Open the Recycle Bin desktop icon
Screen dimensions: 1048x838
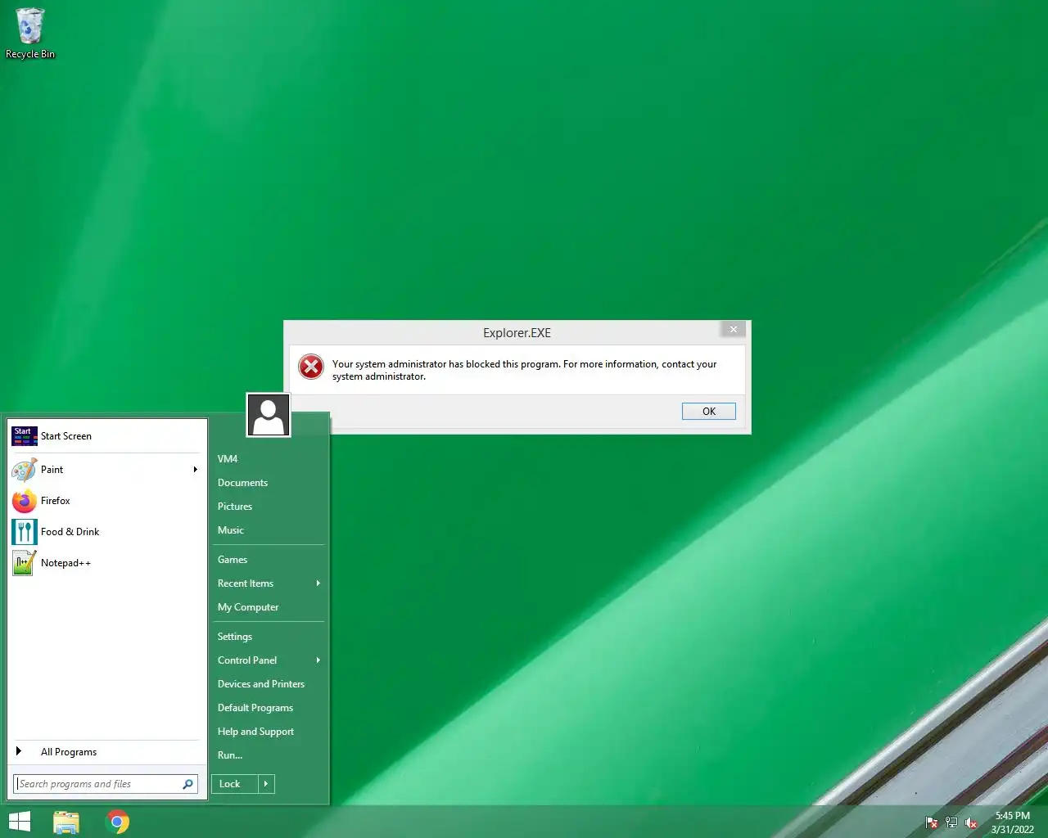coord(30,33)
